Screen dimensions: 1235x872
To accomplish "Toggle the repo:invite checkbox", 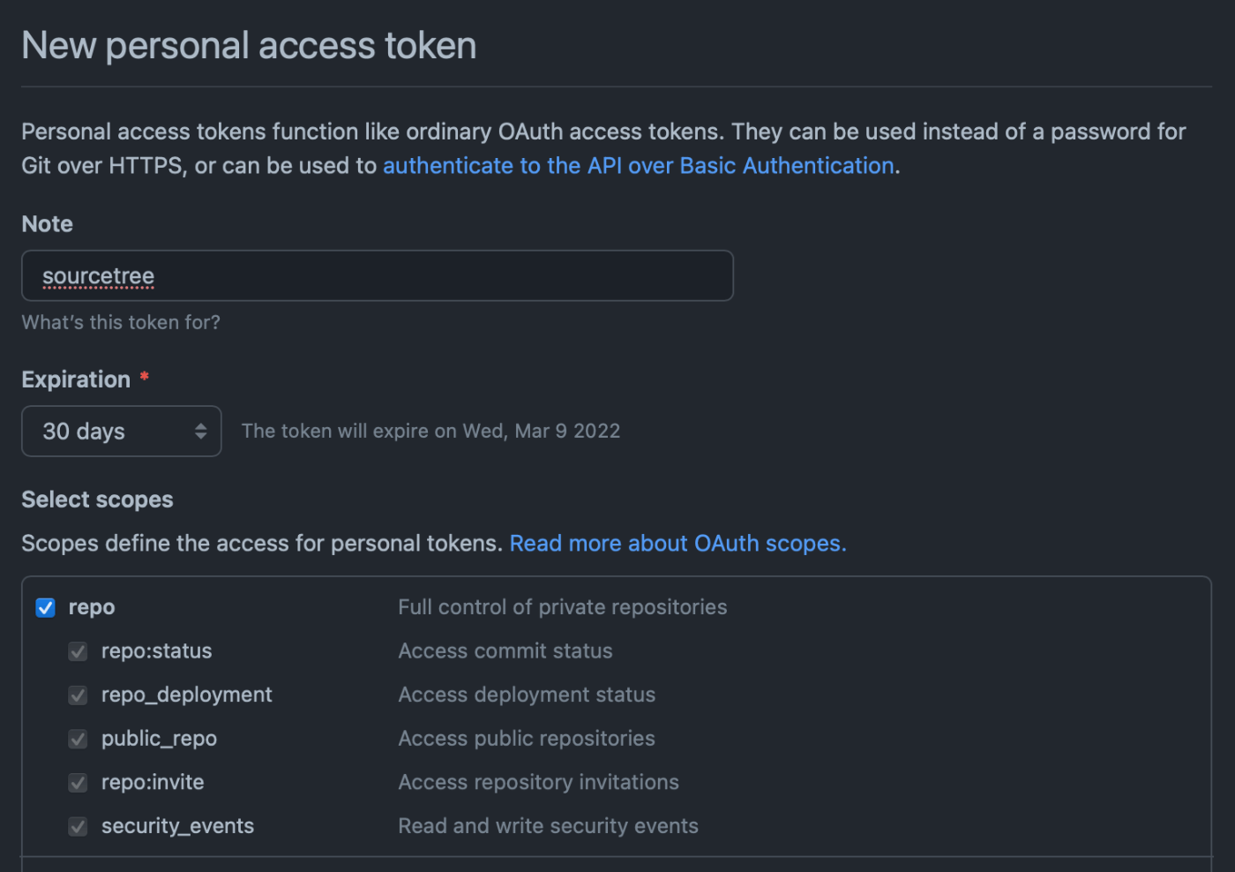I will coord(79,783).
